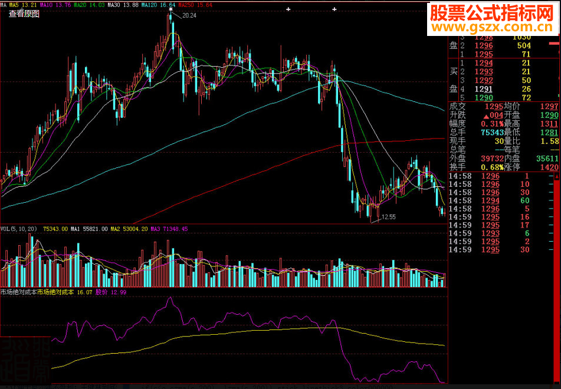Visit the www.gszx.com.cn website banner
The height and width of the screenshot is (389, 561).
(493, 19)
